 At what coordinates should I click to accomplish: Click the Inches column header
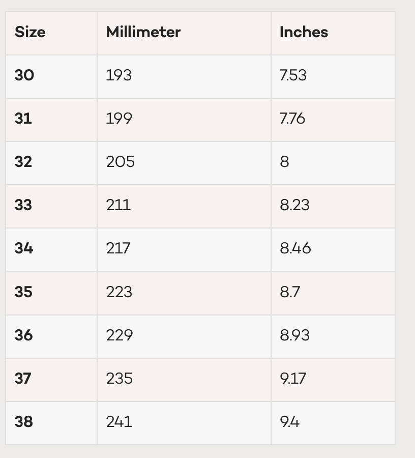tap(304, 32)
